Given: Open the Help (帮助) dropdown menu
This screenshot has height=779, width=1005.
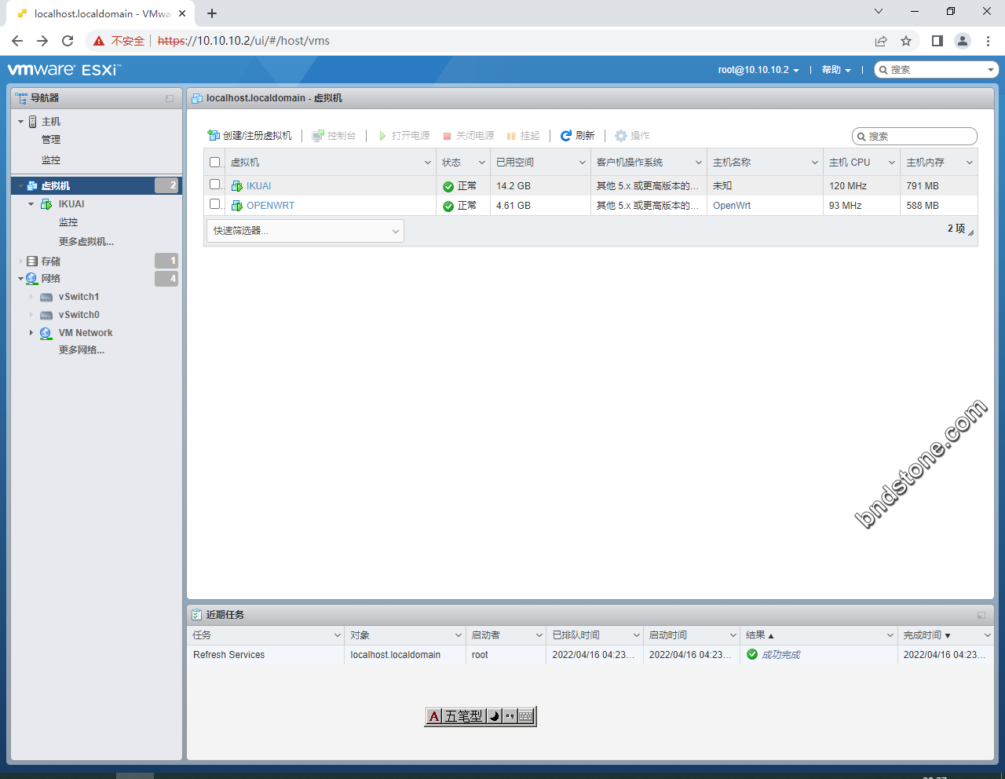Looking at the screenshot, I should click(836, 70).
